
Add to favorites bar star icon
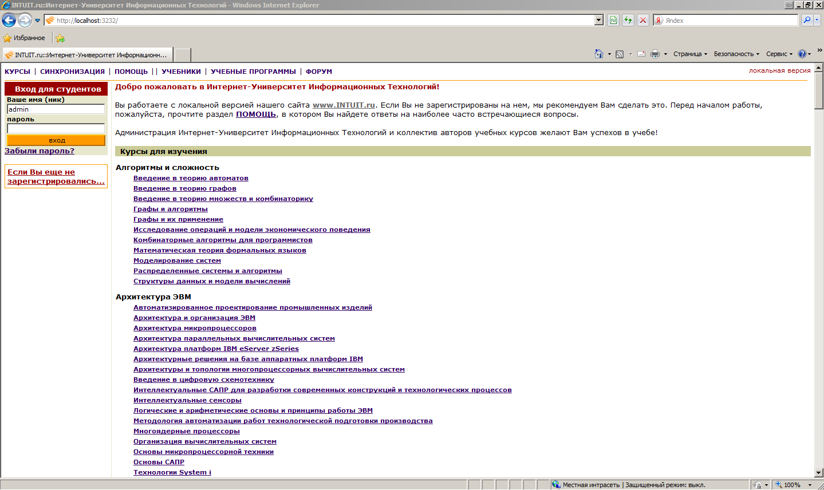60,38
